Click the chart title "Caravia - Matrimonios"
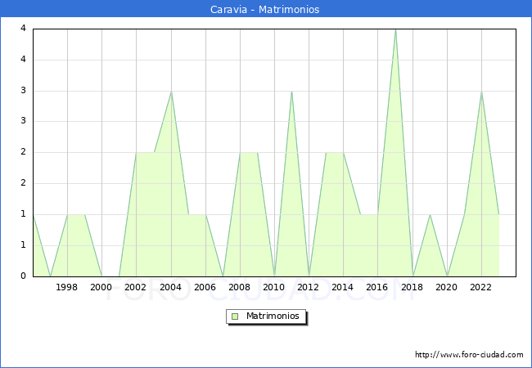This screenshot has width=532, height=368. coord(266,10)
